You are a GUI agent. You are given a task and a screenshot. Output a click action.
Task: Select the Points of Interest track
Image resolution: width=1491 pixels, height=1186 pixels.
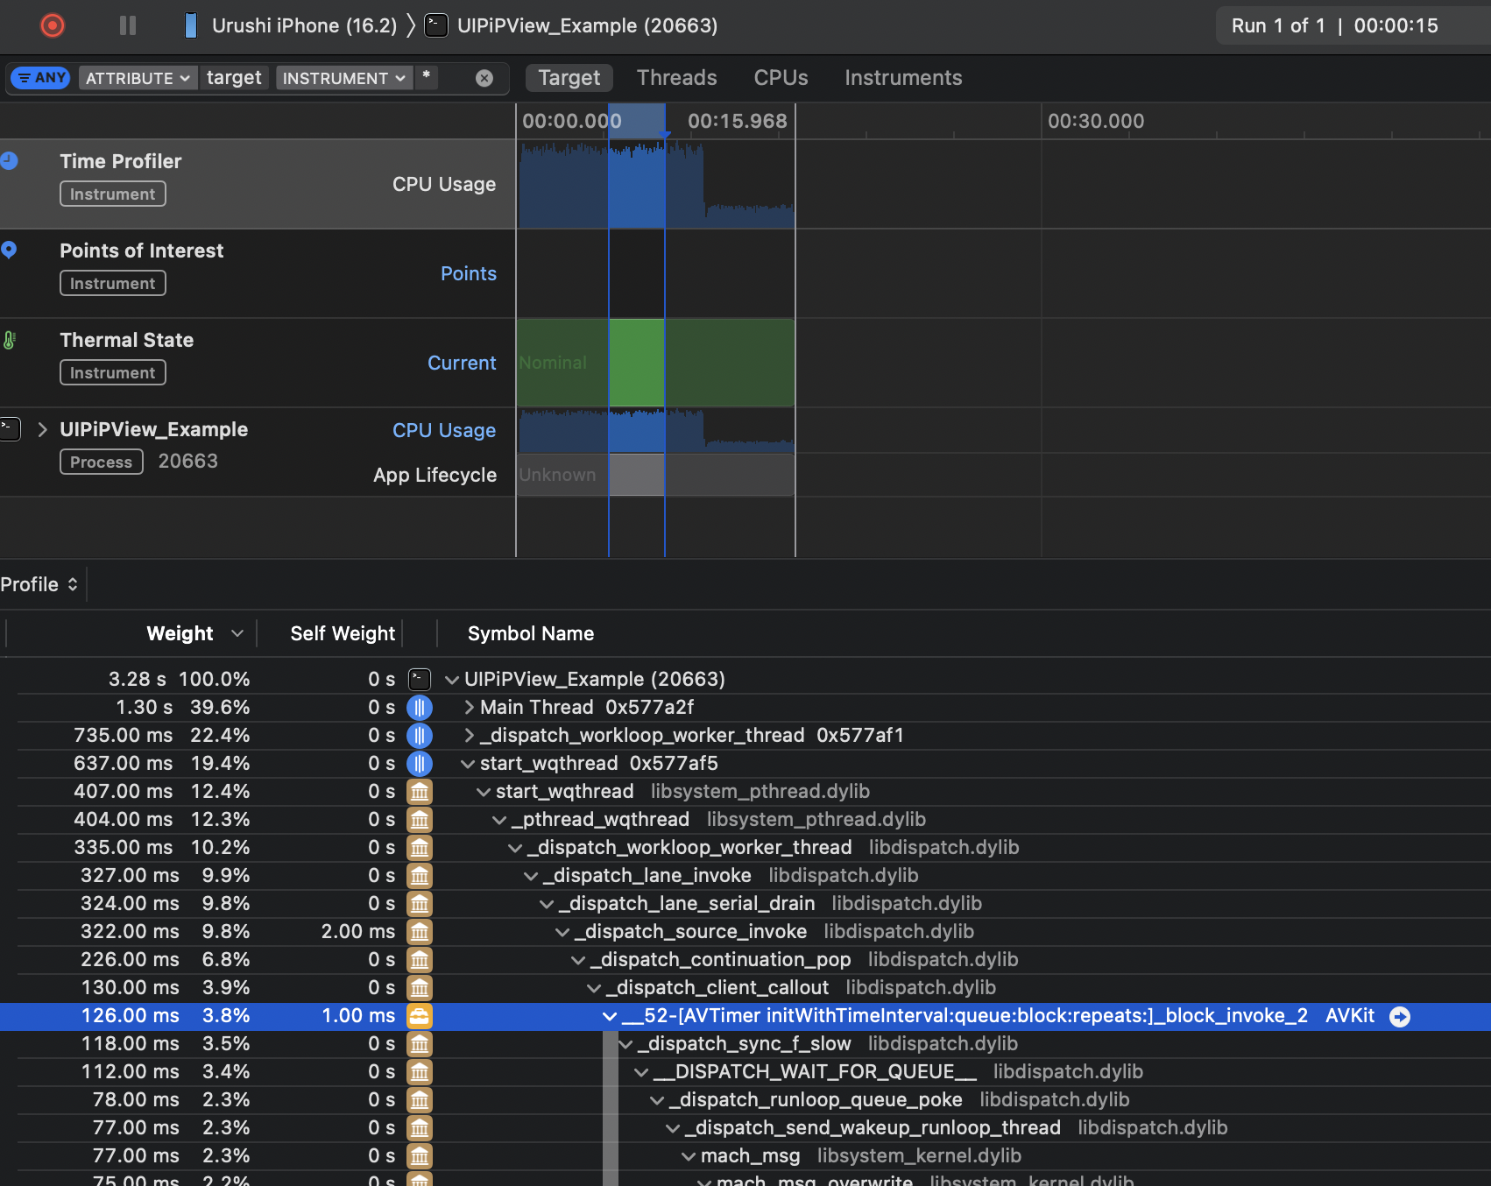click(258, 273)
